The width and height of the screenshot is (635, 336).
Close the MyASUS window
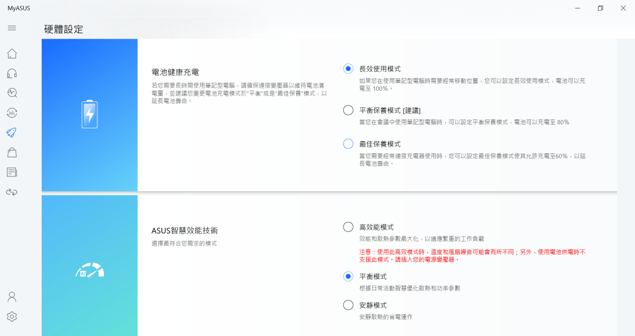[623, 8]
